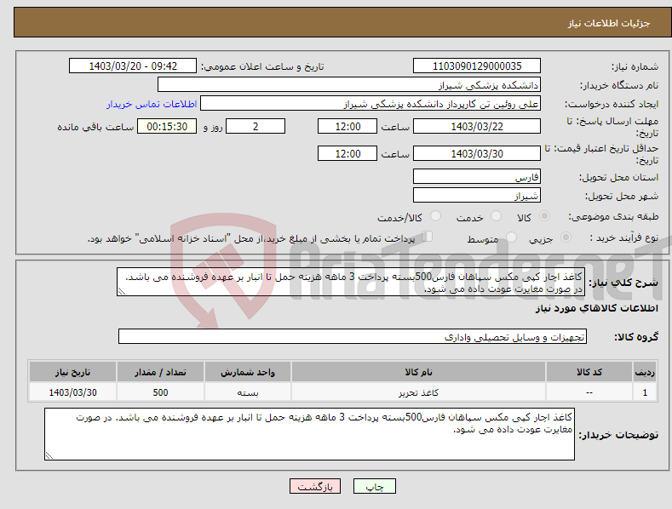Click the کد کالا column header

coord(589,372)
